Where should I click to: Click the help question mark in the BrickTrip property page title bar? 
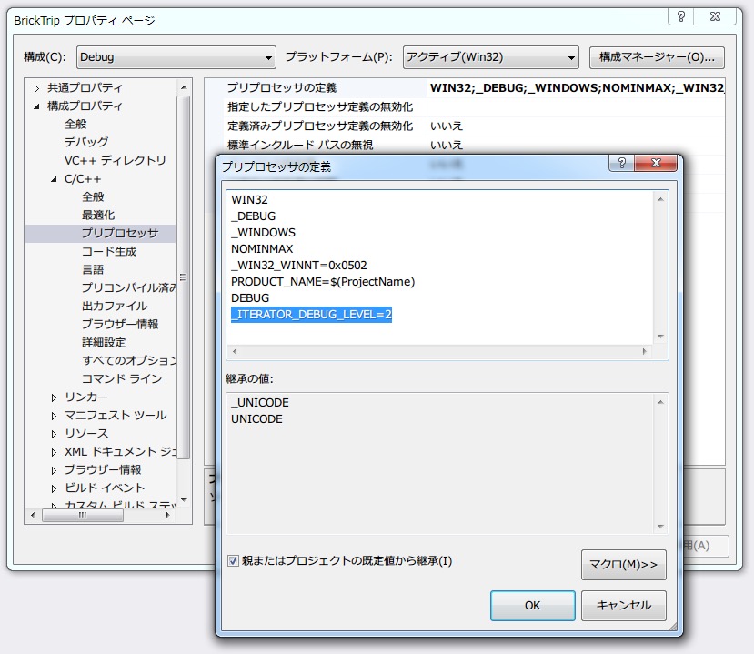(681, 16)
